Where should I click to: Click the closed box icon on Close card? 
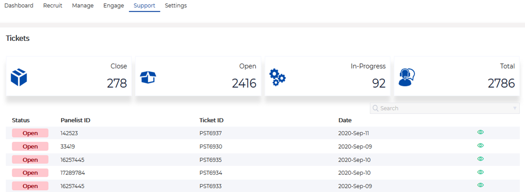click(19, 77)
